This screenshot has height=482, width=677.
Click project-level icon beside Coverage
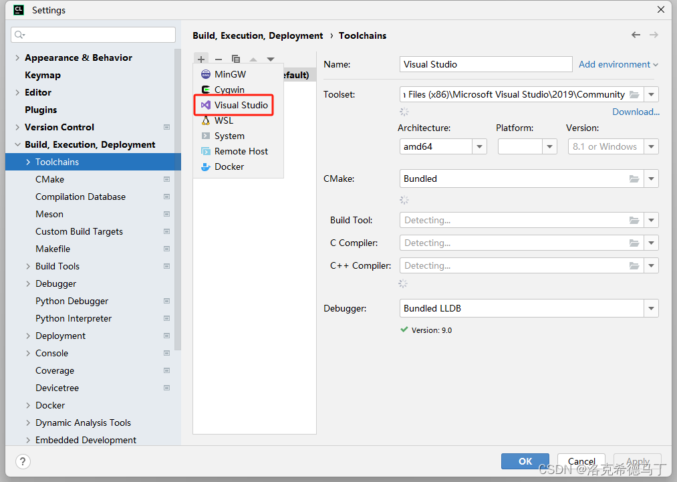166,370
